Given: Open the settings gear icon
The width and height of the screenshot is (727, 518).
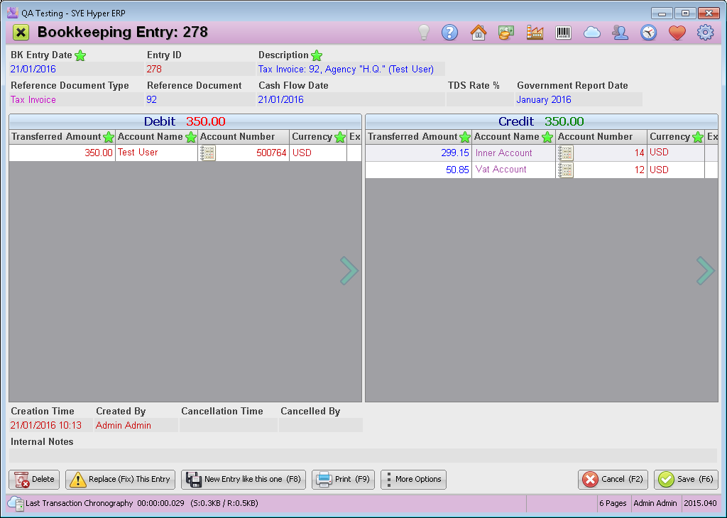Looking at the screenshot, I should [705, 33].
